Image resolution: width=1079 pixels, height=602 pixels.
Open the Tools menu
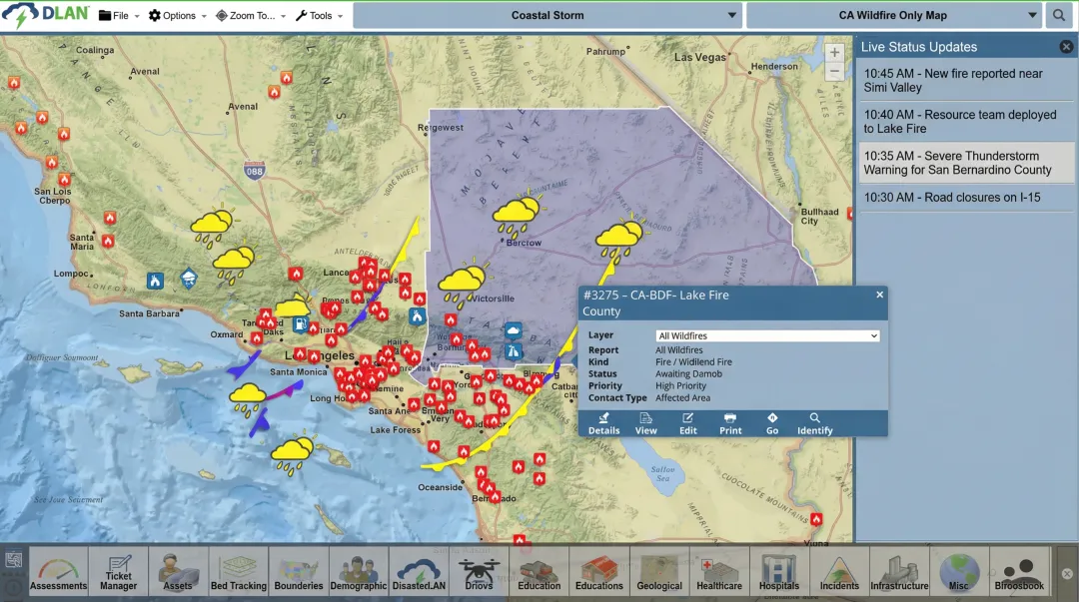pos(319,16)
